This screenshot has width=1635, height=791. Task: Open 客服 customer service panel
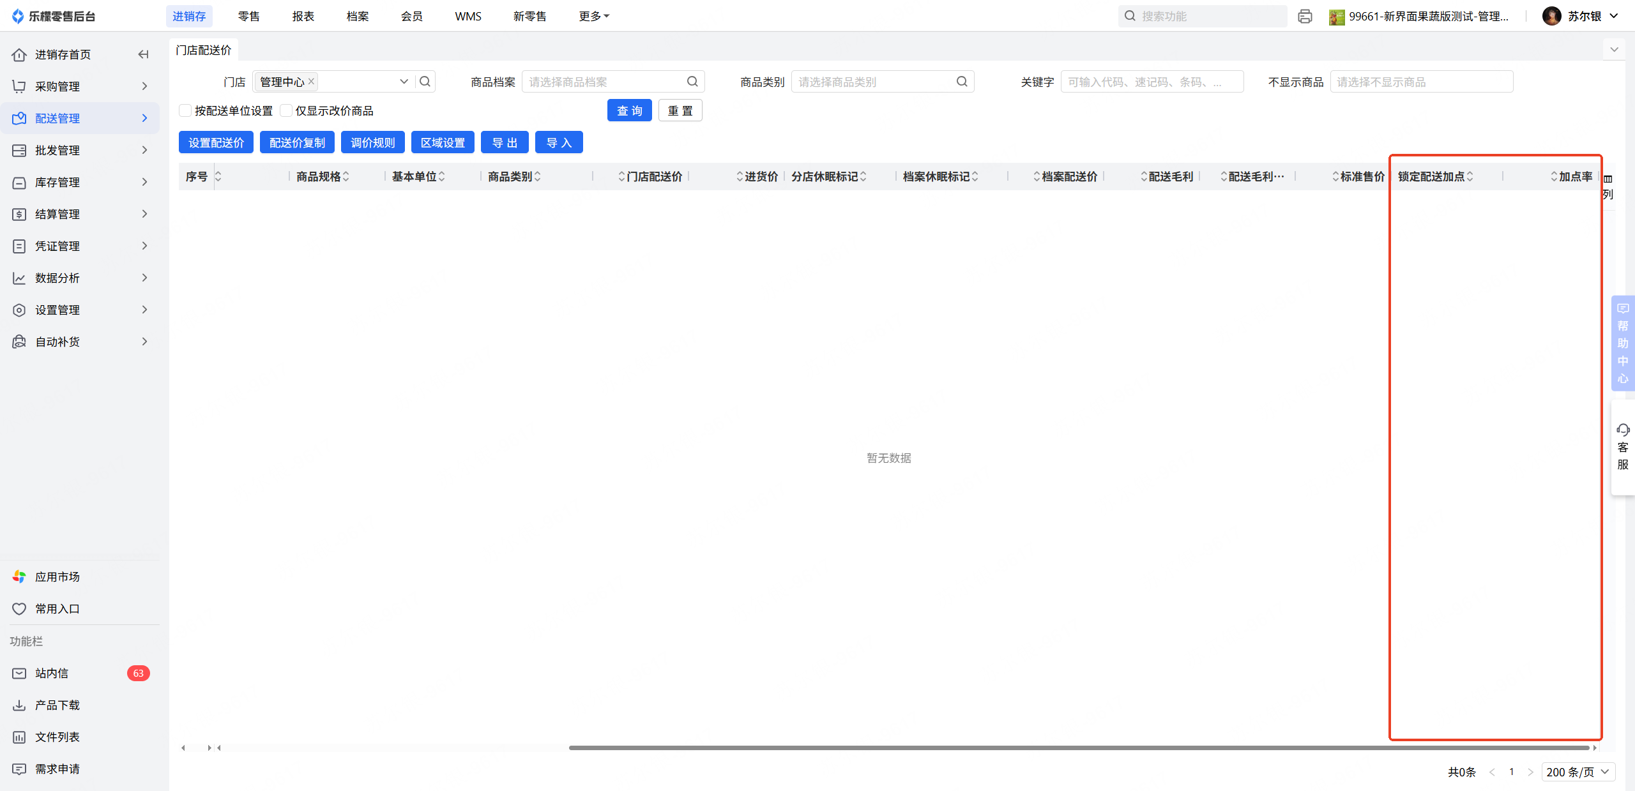point(1622,447)
